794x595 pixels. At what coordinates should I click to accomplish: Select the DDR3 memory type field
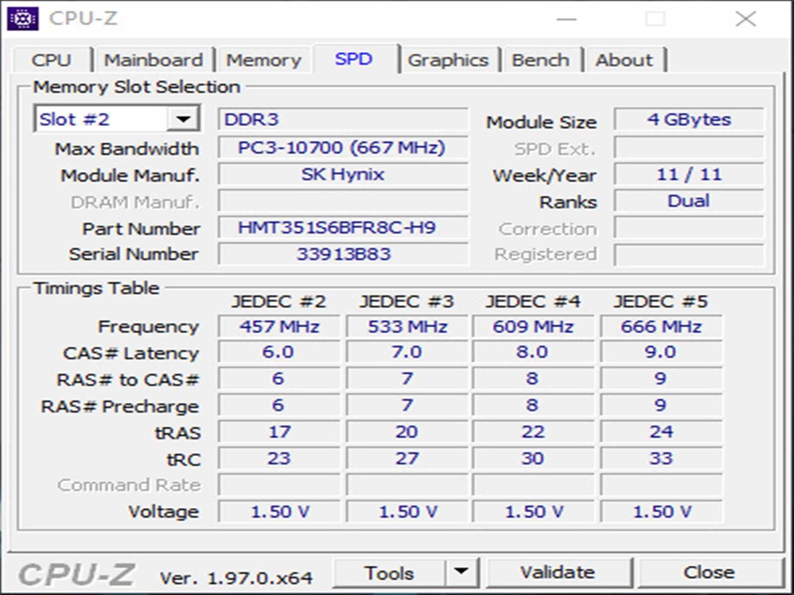pyautogui.click(x=343, y=119)
